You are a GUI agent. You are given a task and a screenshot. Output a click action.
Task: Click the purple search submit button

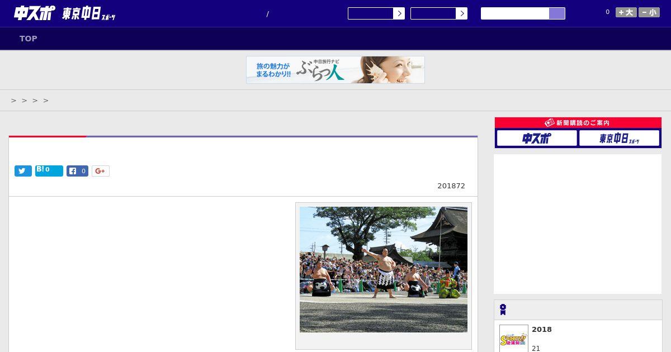coord(557,13)
